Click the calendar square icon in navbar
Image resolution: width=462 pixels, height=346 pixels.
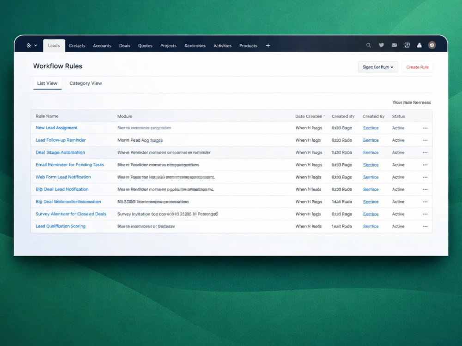tap(407, 45)
